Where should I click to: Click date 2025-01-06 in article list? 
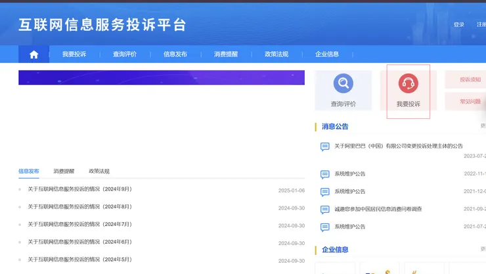pyautogui.click(x=292, y=191)
